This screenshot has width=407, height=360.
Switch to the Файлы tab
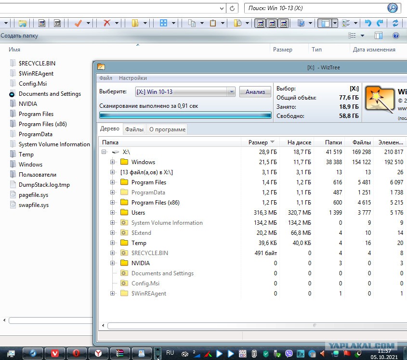[x=134, y=129]
